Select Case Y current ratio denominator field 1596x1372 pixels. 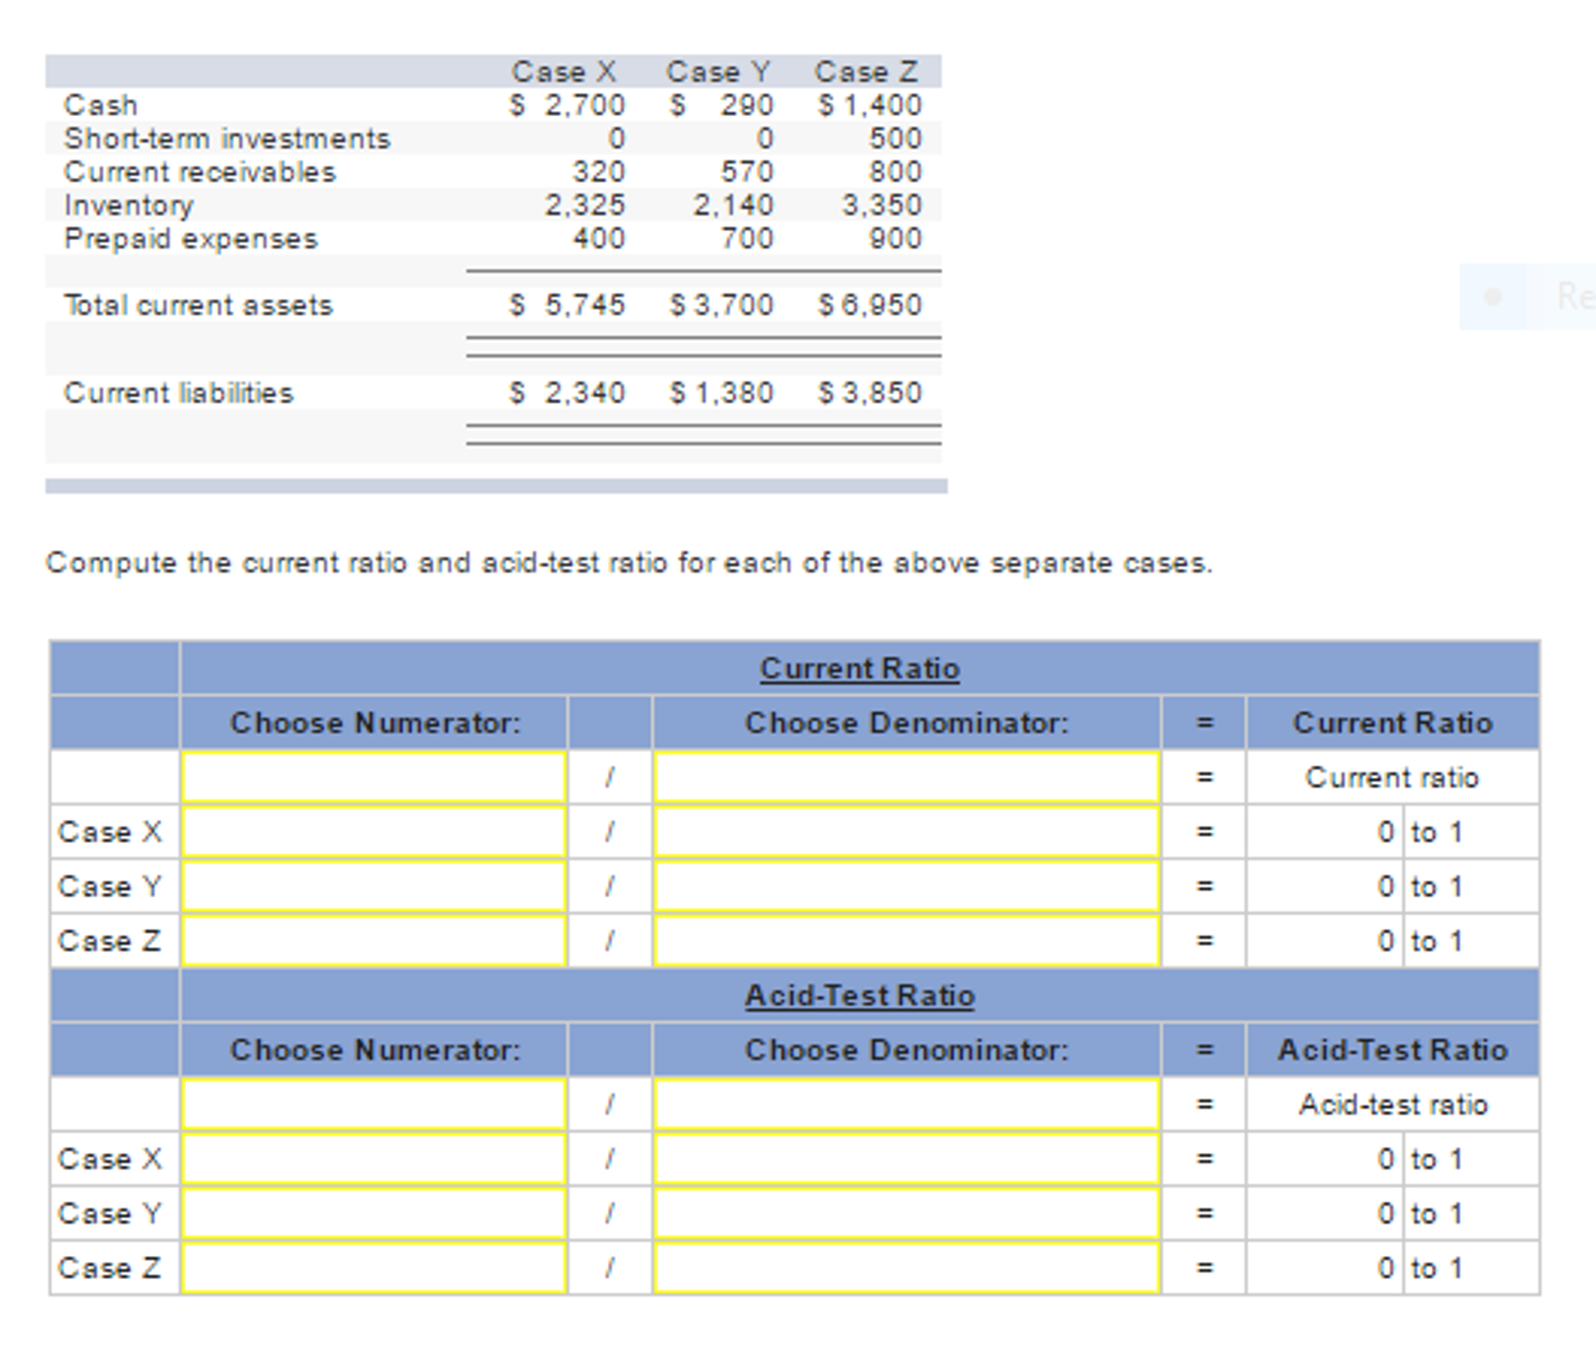[x=906, y=886]
